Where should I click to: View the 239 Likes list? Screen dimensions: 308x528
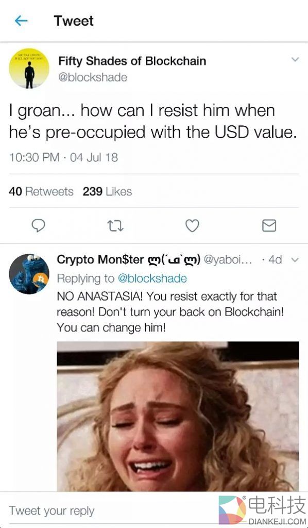click(107, 192)
